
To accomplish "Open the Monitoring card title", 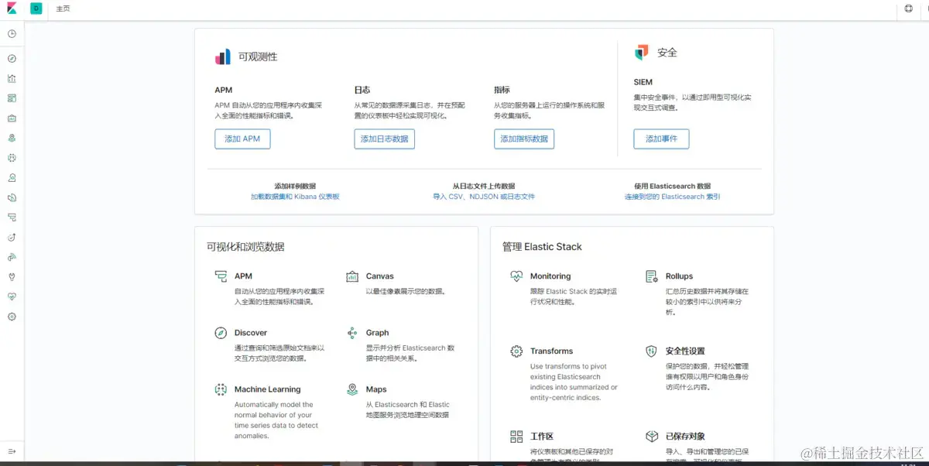I will coord(550,276).
